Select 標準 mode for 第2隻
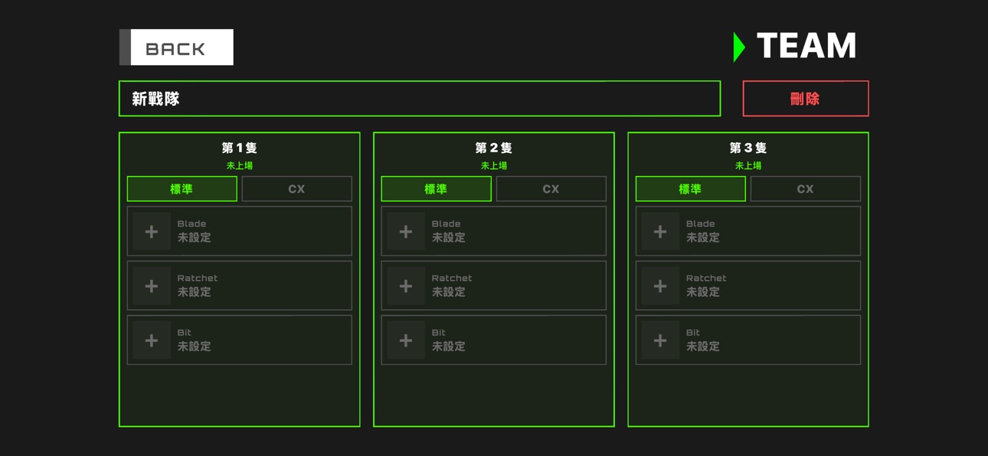Viewport: 988px width, 456px height. 437,189
